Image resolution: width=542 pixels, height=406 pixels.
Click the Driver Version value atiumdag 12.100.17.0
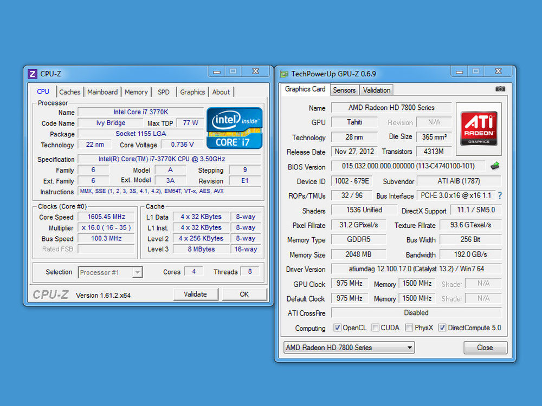point(416,269)
